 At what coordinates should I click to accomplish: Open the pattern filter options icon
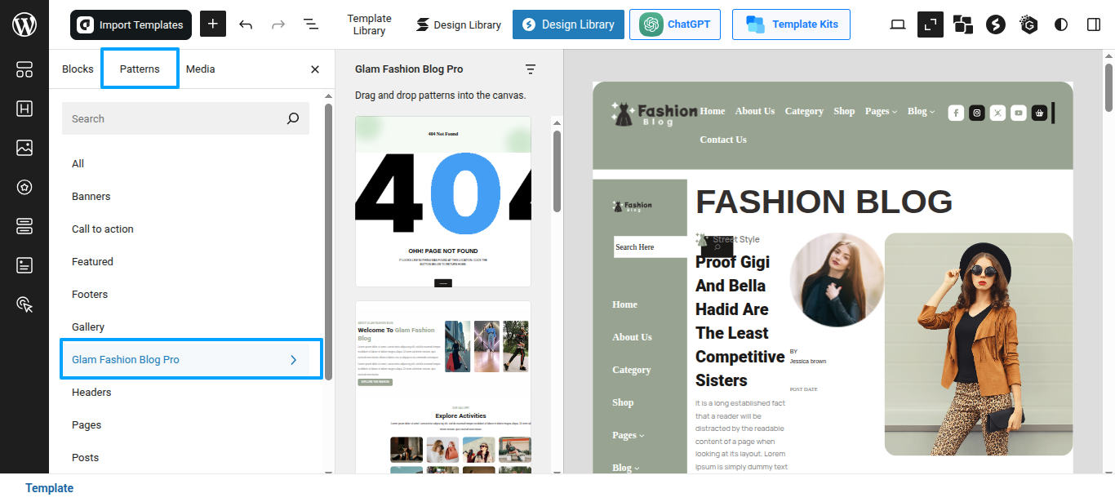531,69
